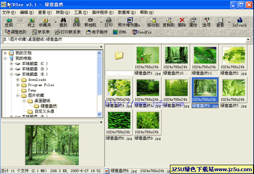Click the 联系表 (Contact sheet) icon

tap(41, 32)
